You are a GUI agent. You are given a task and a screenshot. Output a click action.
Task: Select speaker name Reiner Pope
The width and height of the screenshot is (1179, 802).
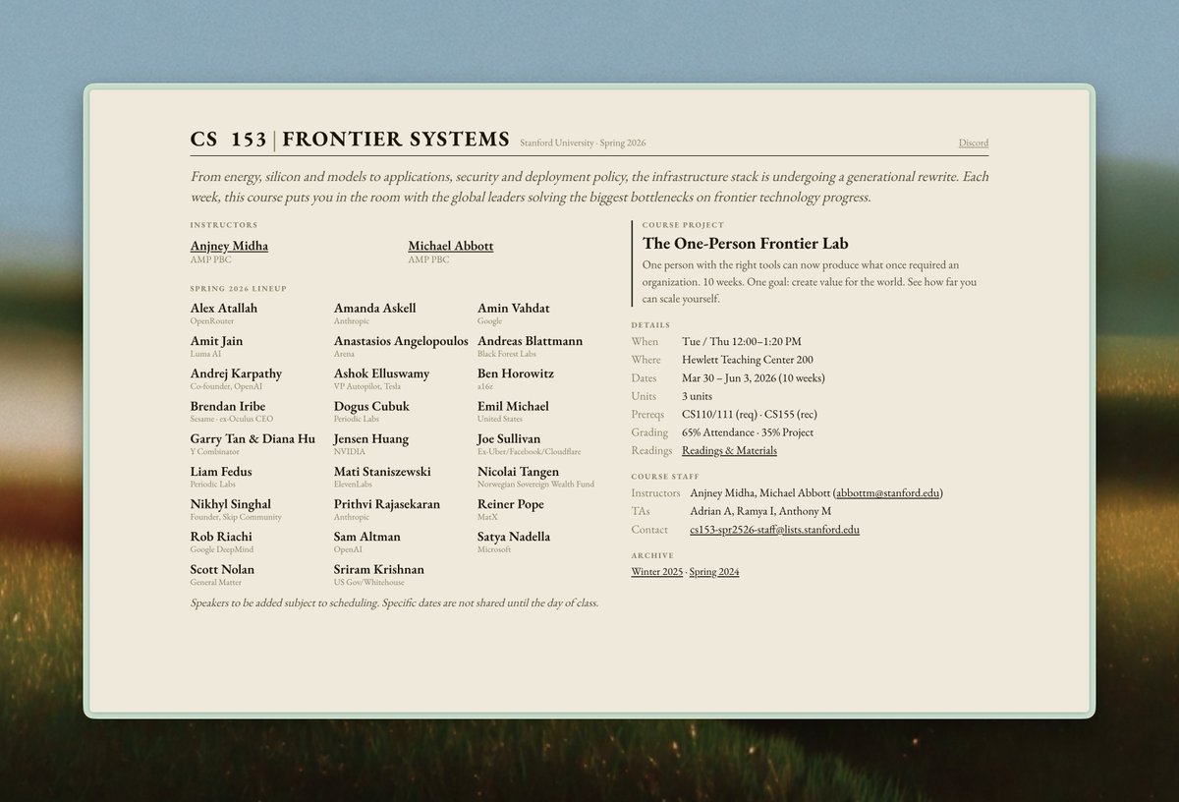(511, 503)
